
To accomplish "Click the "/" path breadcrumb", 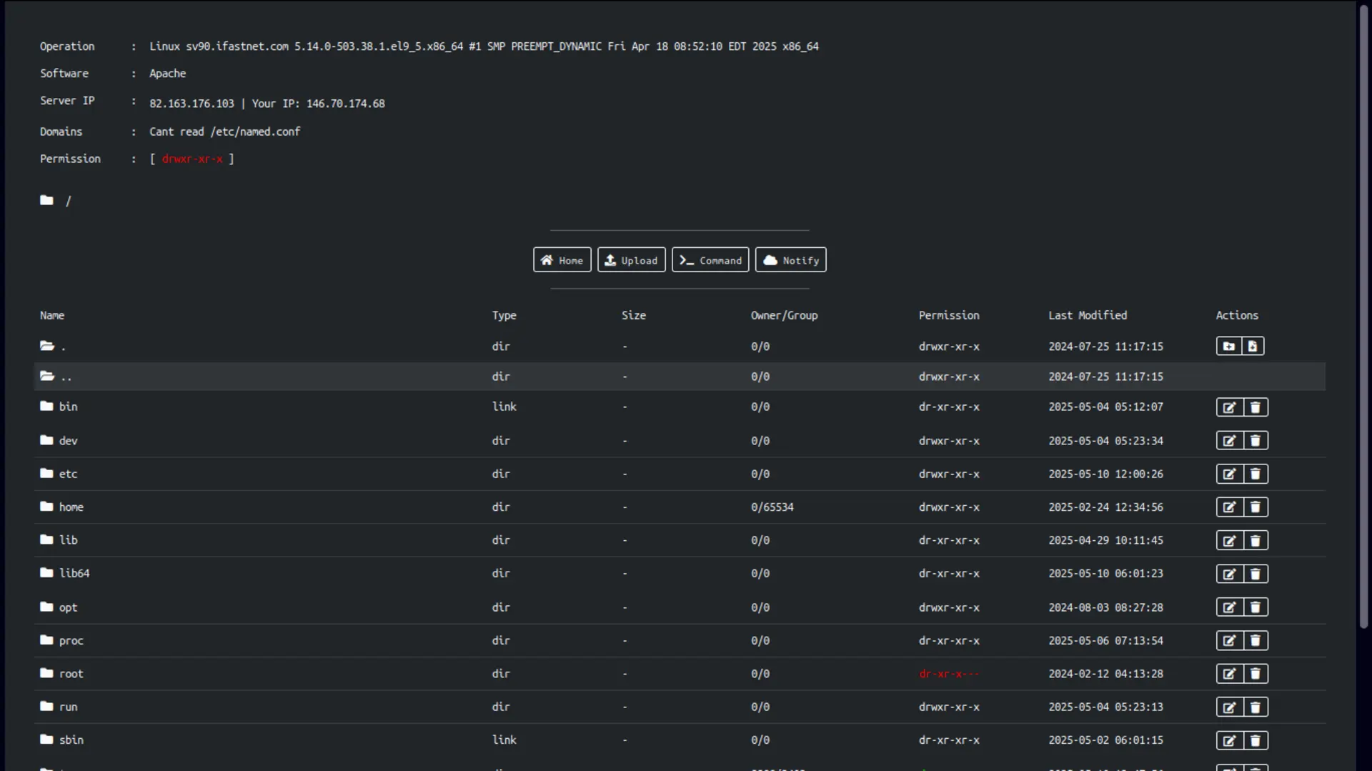I will pyautogui.click(x=69, y=202).
